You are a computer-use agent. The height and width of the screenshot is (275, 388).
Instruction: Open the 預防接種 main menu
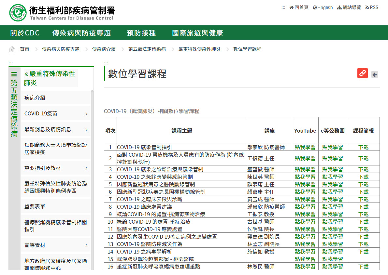(141, 33)
